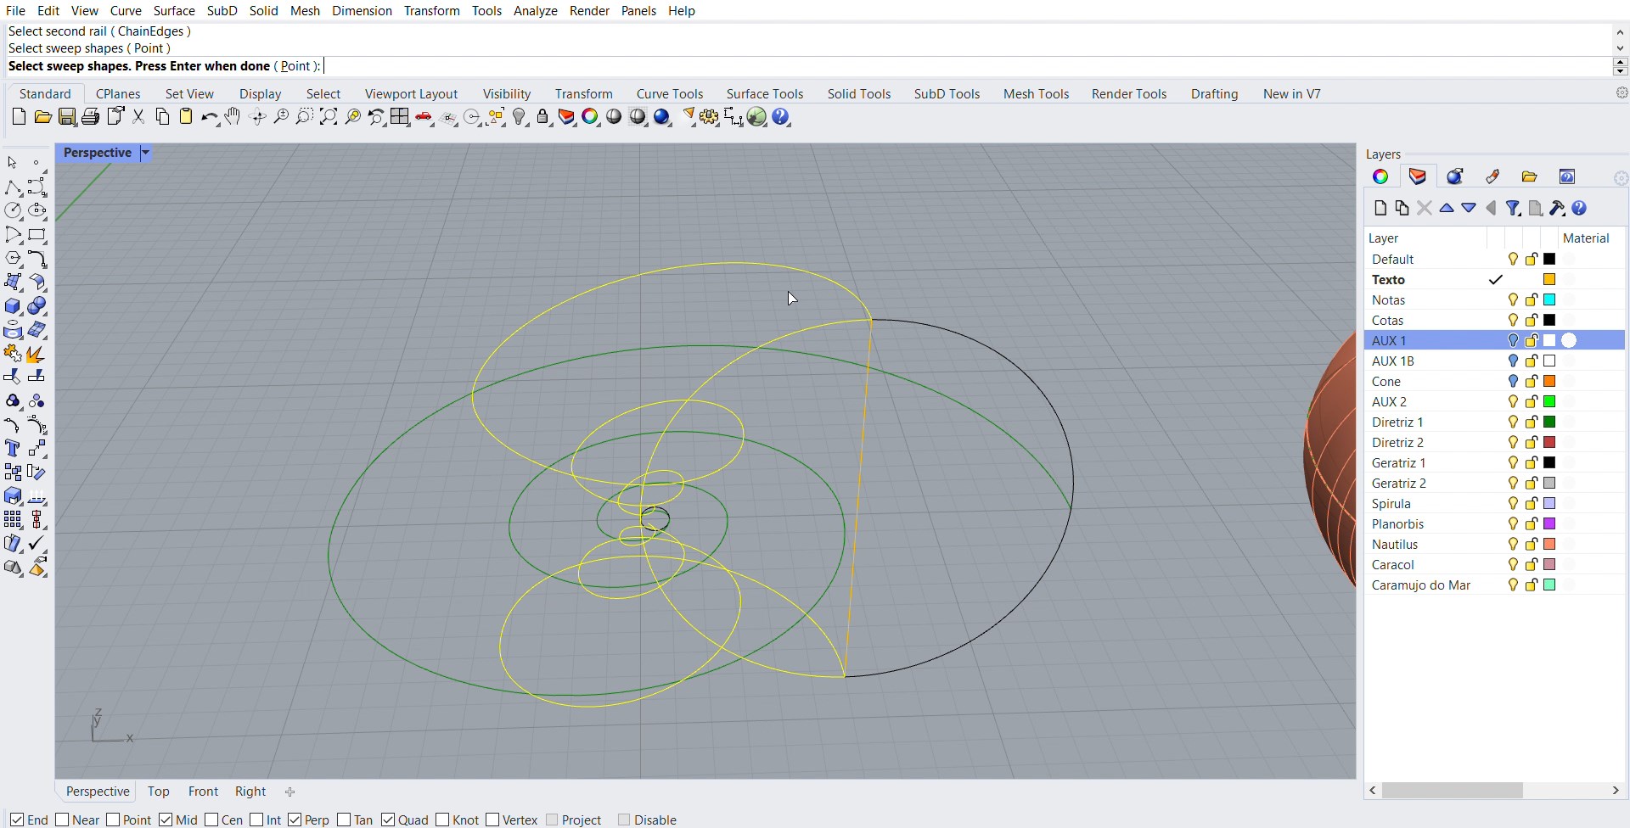
Task: Cut selection with the scissors icon
Action: pos(138,117)
